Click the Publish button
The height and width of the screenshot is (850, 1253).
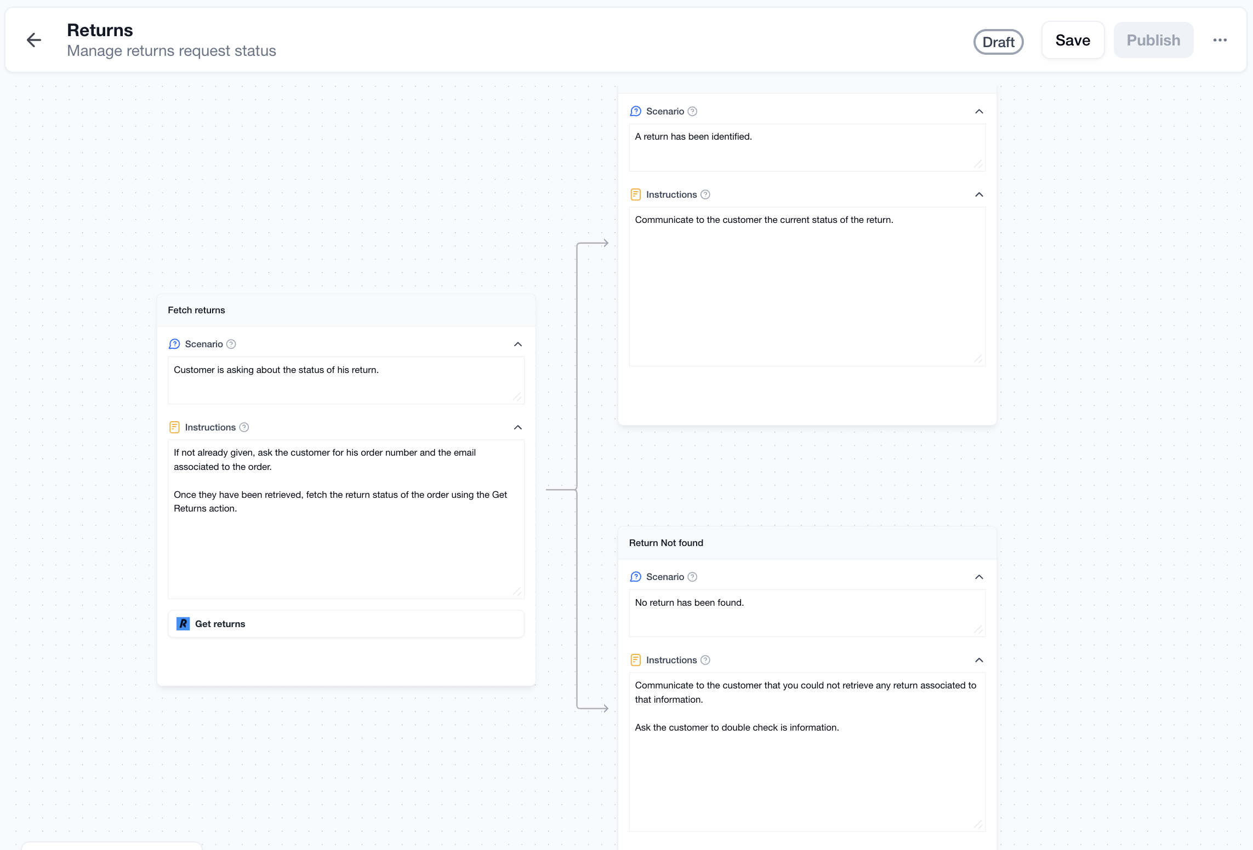pyautogui.click(x=1153, y=40)
